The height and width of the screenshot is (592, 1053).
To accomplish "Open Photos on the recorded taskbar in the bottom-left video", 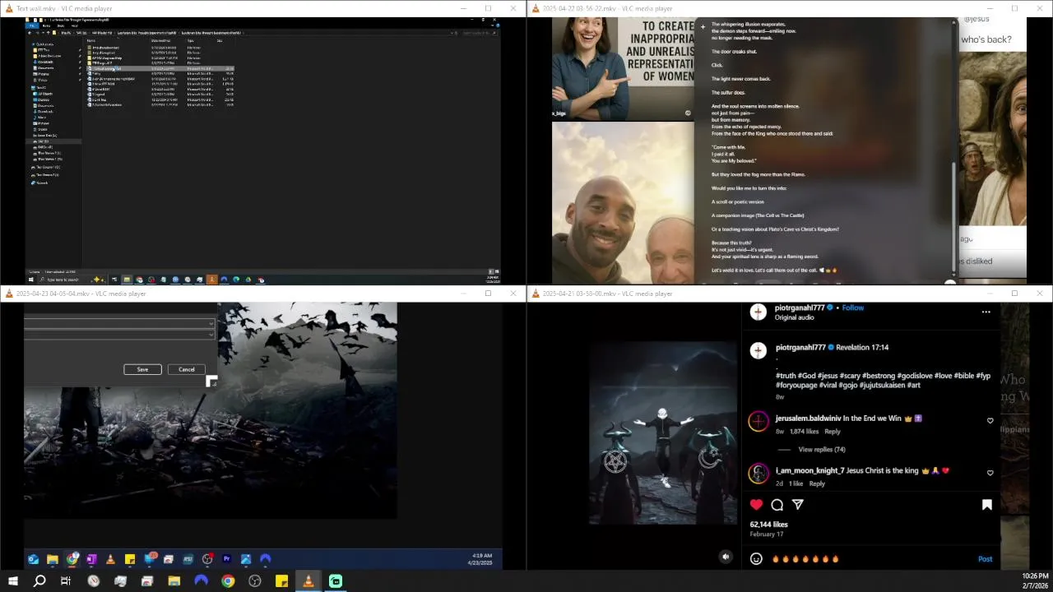I will (x=246, y=559).
